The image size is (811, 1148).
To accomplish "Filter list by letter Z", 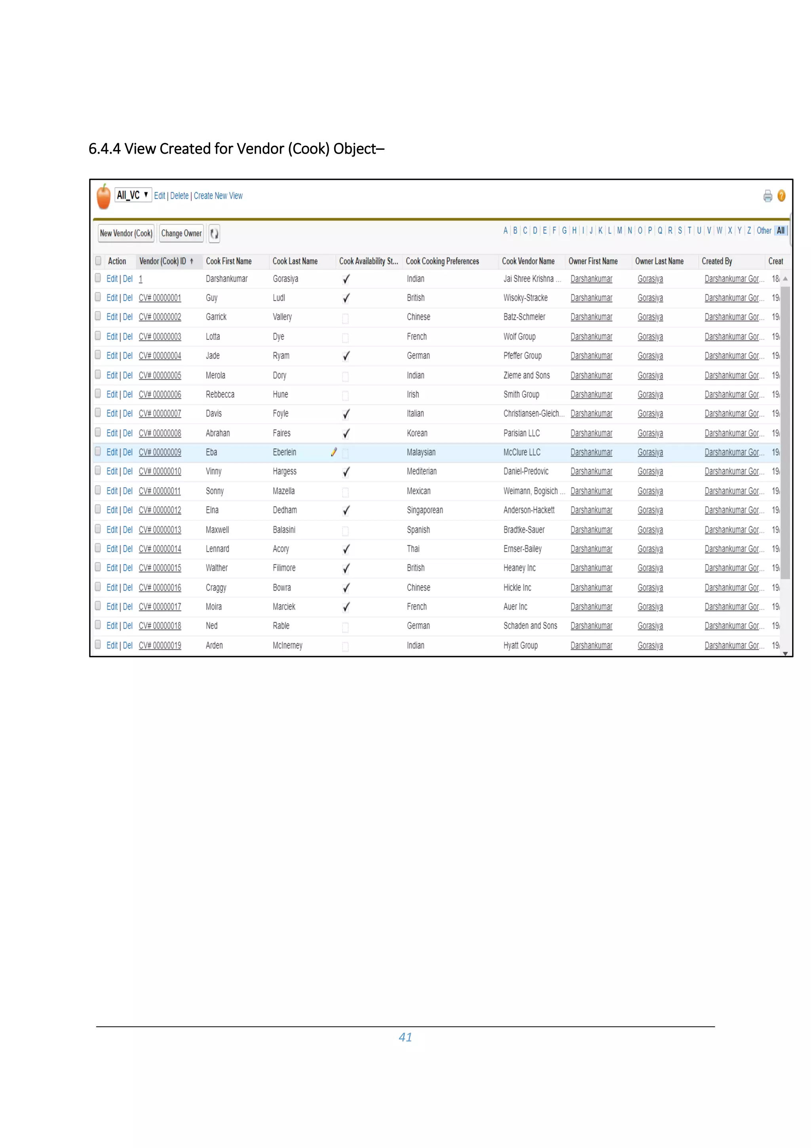I will pyautogui.click(x=749, y=231).
